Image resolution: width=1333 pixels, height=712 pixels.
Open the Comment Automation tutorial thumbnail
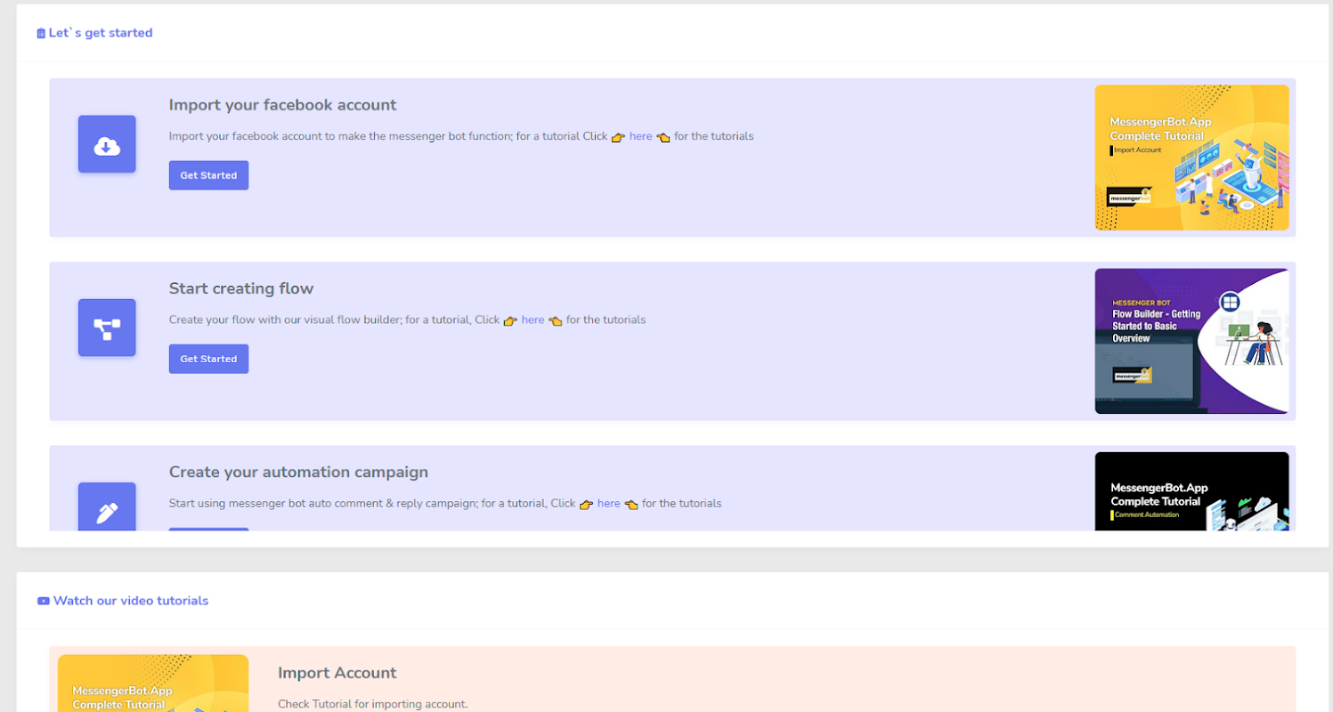(1191, 491)
